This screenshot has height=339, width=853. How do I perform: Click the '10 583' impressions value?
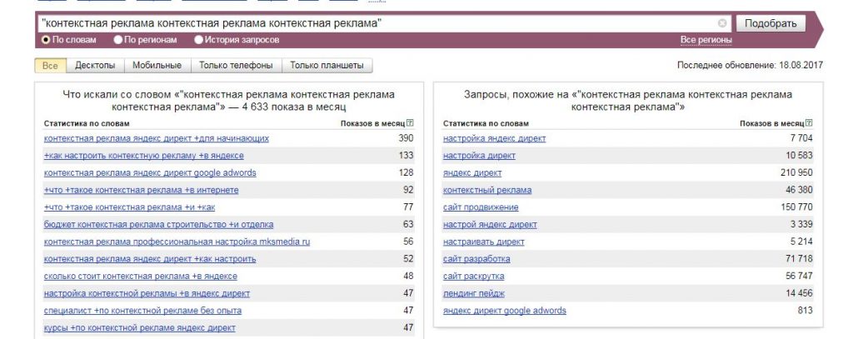click(799, 155)
